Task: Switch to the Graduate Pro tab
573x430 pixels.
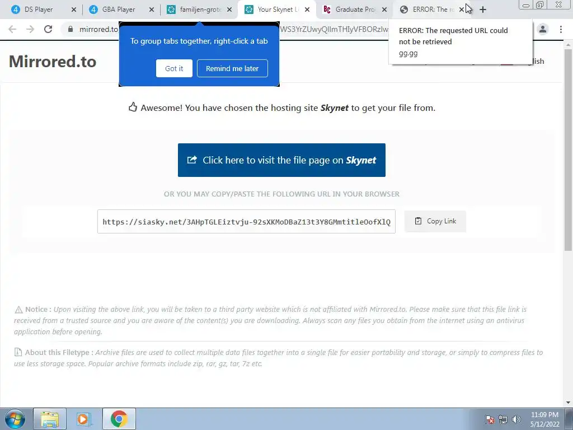Action: 354,10
